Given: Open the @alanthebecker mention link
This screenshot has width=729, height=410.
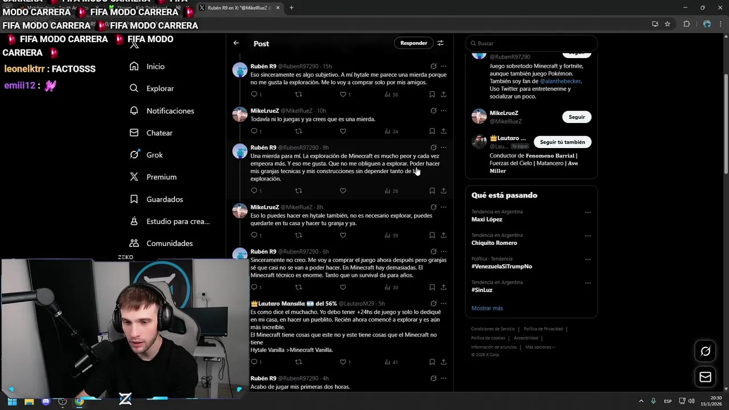Looking at the screenshot, I should 560,81.
